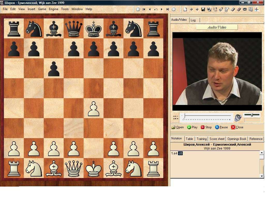Click the curved take-back move arrow
Screen dimensions: 265x199
coord(156,9)
